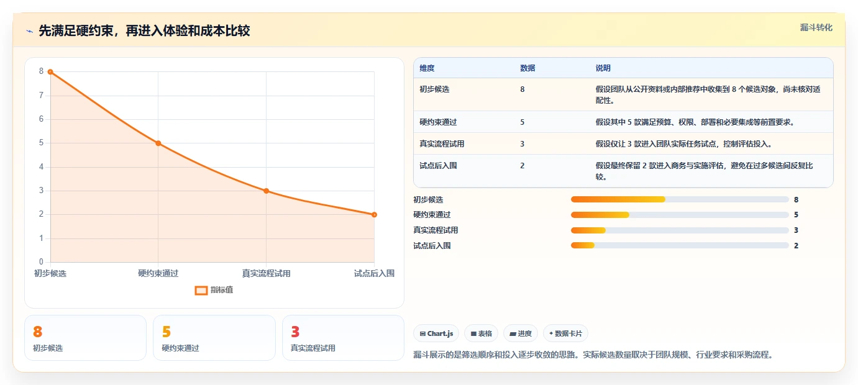Click the 数据 table column header
The width and height of the screenshot is (858, 385).
[x=527, y=68]
